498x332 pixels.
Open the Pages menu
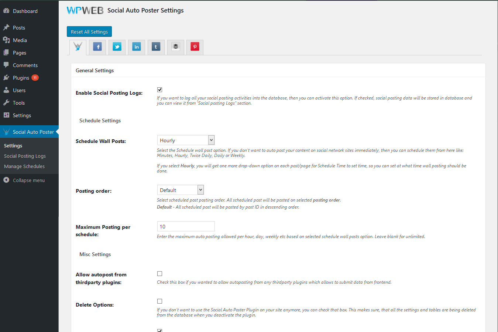[x=20, y=53]
